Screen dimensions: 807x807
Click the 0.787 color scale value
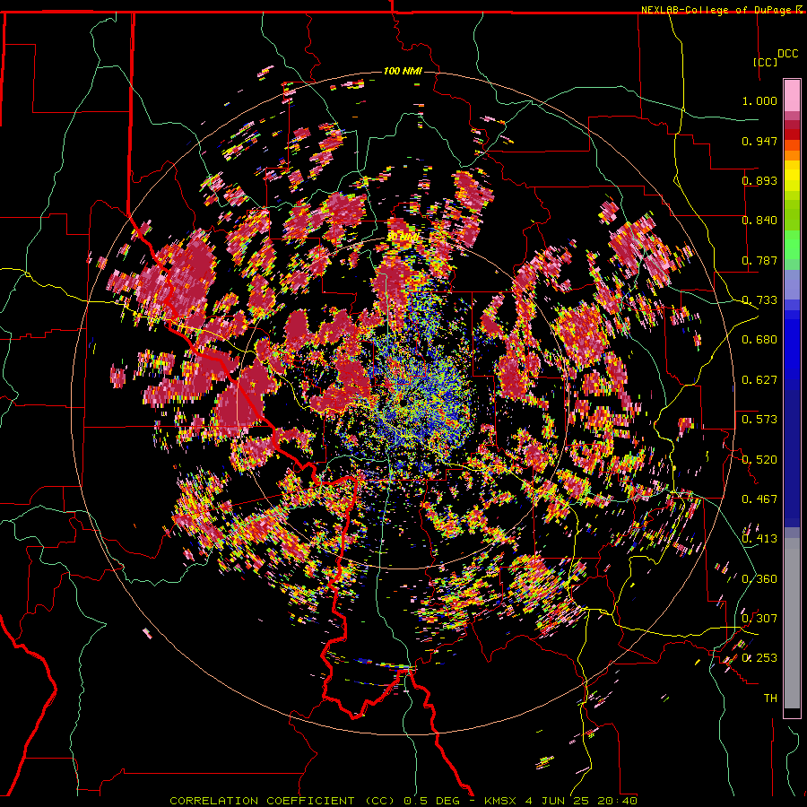(759, 260)
